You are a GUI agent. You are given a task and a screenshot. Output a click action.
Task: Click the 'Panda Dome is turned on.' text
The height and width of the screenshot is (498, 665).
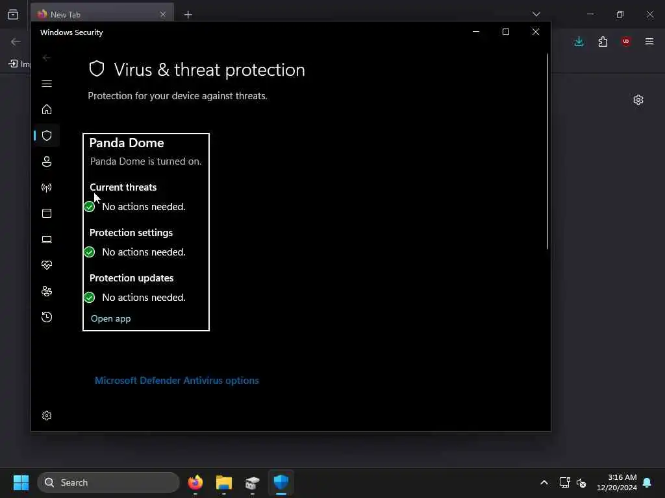[145, 161]
